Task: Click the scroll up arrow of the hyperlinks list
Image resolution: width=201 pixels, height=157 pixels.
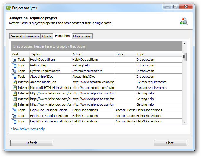Action: click(184, 44)
